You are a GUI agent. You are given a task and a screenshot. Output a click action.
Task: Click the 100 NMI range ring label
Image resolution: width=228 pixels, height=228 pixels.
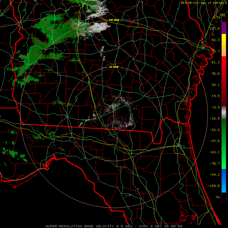point(114,20)
